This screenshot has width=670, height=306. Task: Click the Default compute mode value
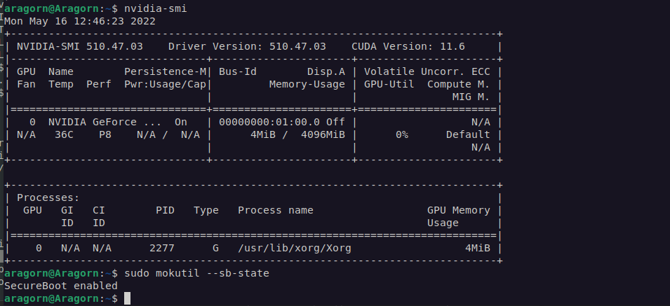click(468, 134)
